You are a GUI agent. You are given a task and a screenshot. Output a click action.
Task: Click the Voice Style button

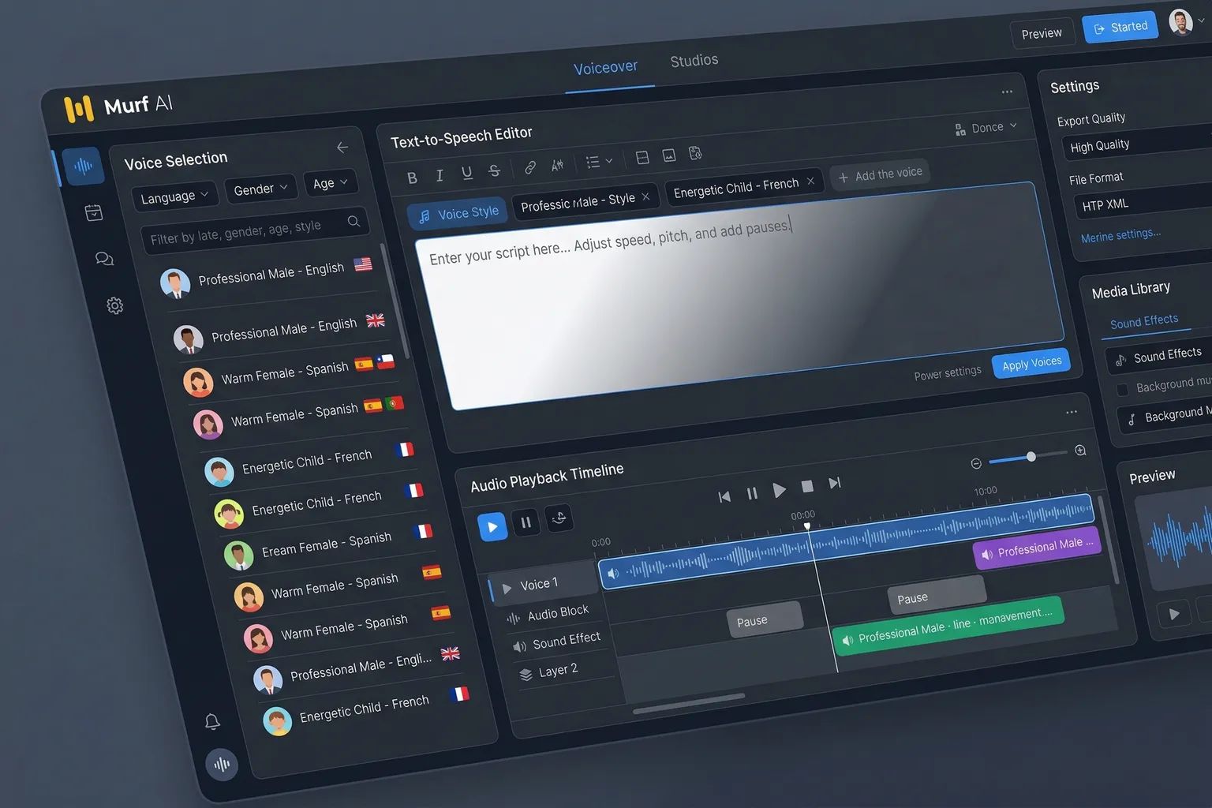(x=458, y=213)
